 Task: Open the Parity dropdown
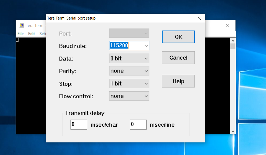(129, 71)
